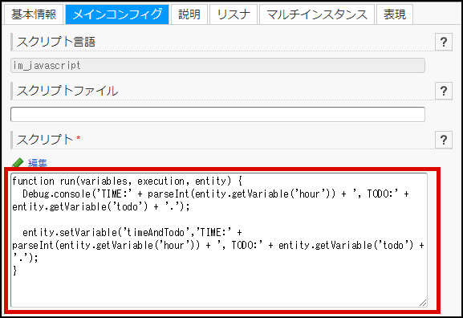Click the line starting with entity.setVariable('timeAndTodo'

[x=132, y=233]
